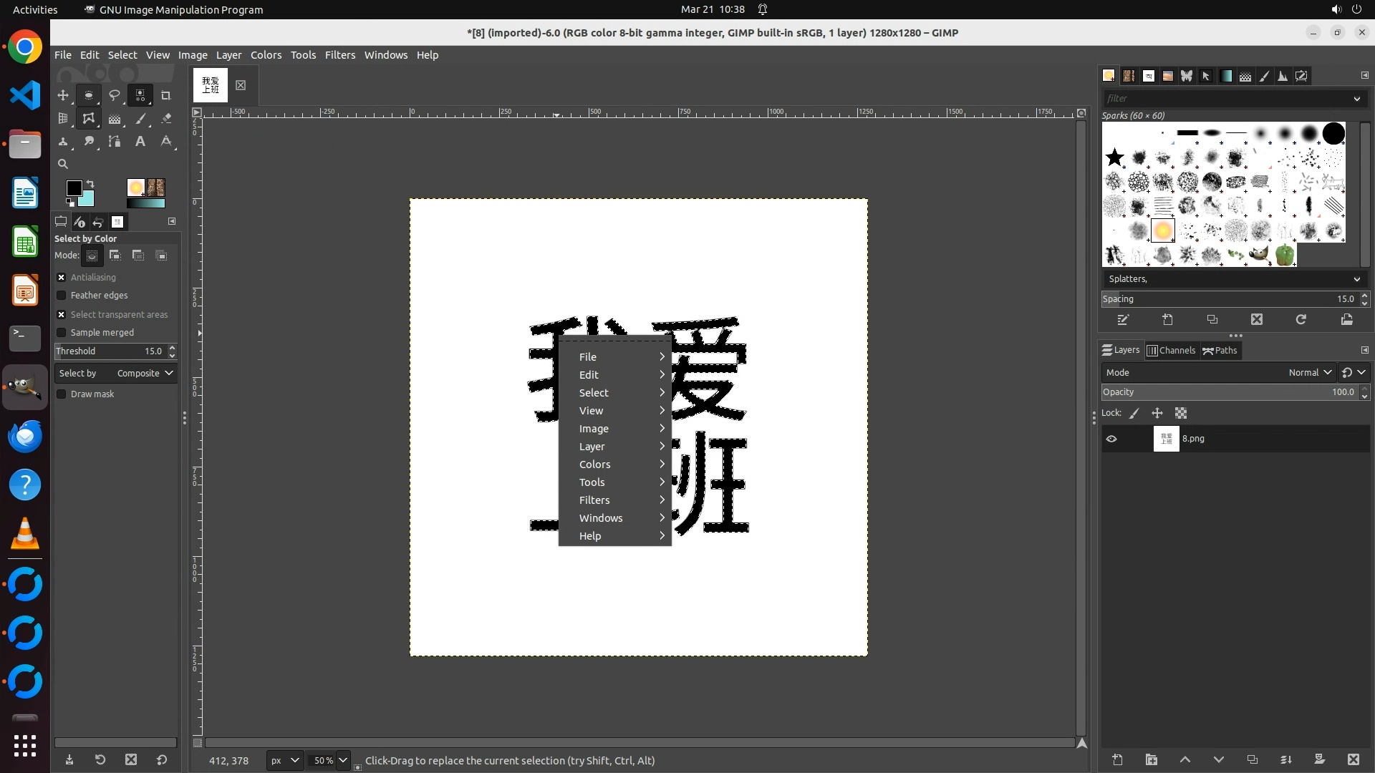
Task: Hide the 8.png layer with eye icon
Action: [x=1111, y=439]
